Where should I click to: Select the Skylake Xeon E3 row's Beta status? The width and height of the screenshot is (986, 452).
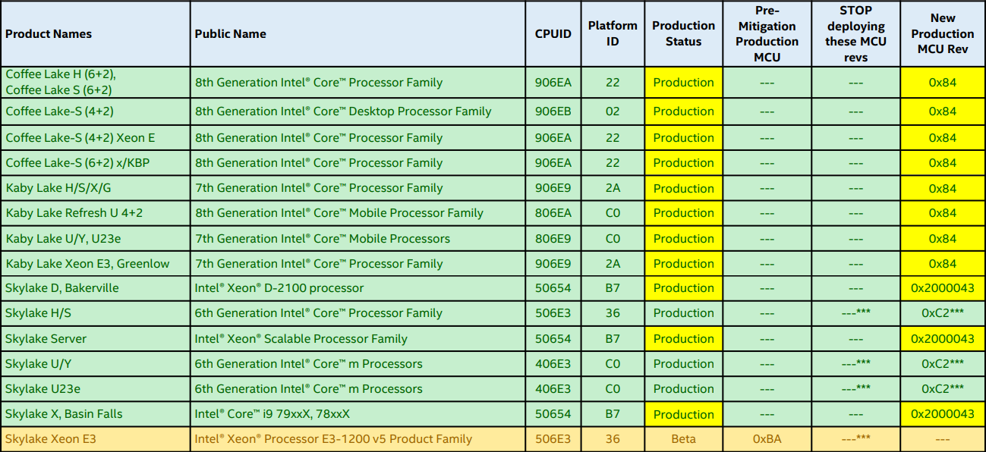pyautogui.click(x=682, y=438)
